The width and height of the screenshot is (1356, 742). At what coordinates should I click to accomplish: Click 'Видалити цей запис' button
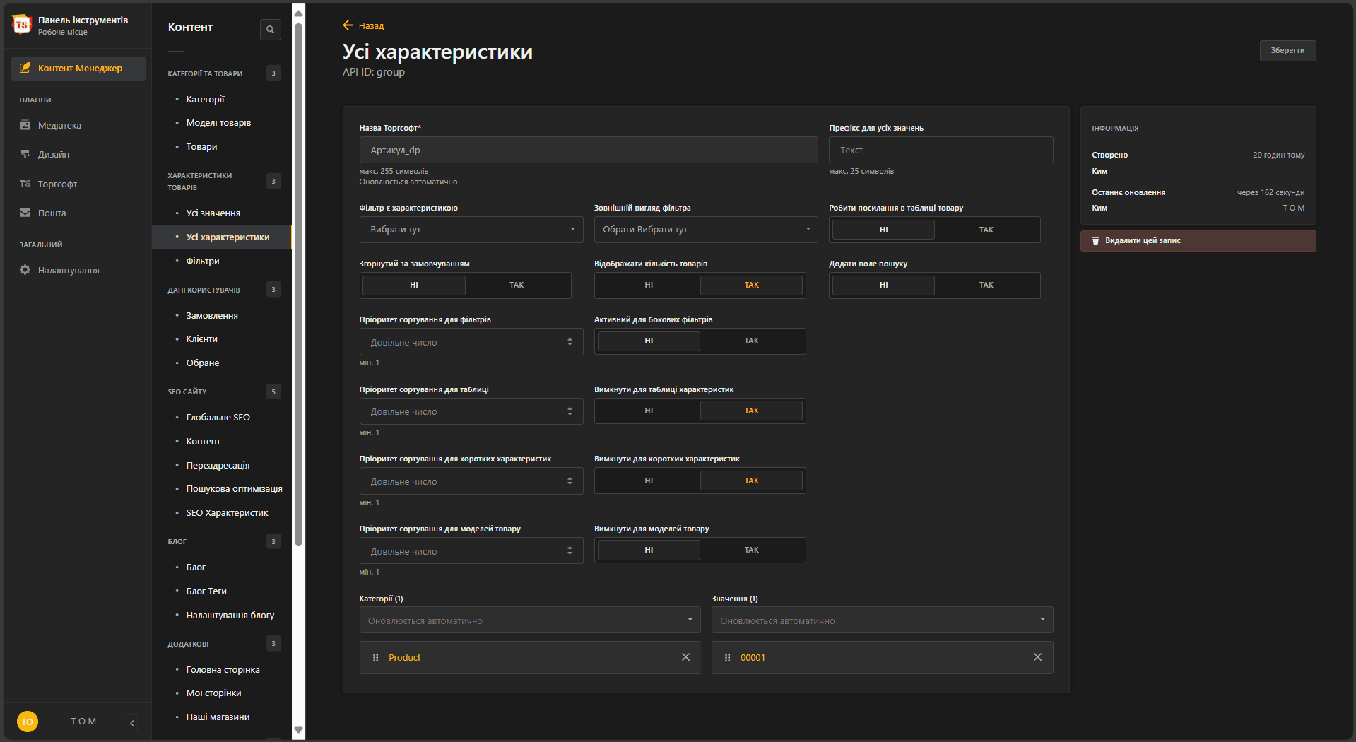1198,241
